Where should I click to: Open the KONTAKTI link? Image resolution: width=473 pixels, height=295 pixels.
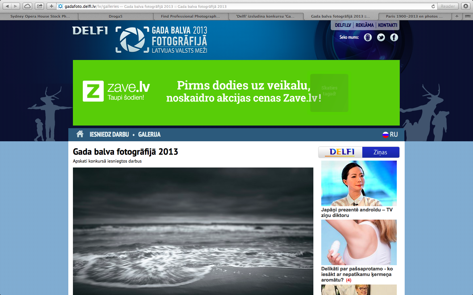(388, 25)
